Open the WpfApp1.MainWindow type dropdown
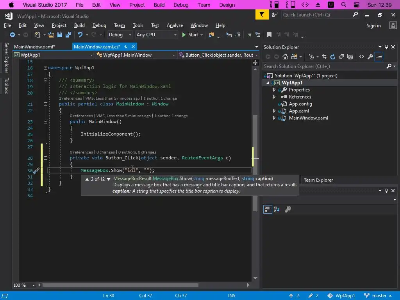This screenshot has width=400, height=300. 136,55
